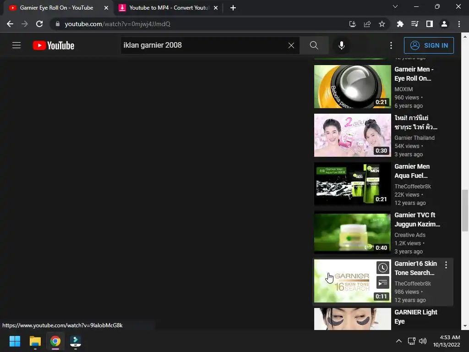Screen dimensions: 469x352
Task: Click the SIGN IN button
Action: (429, 45)
